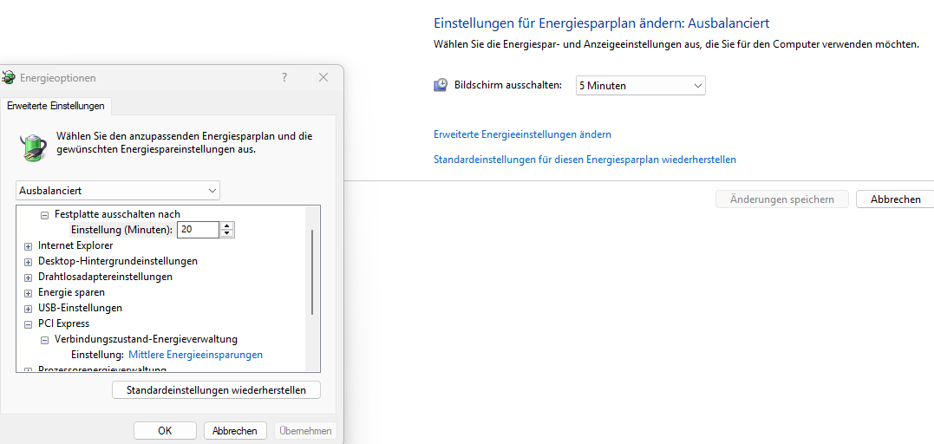Image resolution: width=934 pixels, height=444 pixels.
Task: Click the partially hidden Prozessorenergieverwaltung row
Action: click(x=101, y=369)
